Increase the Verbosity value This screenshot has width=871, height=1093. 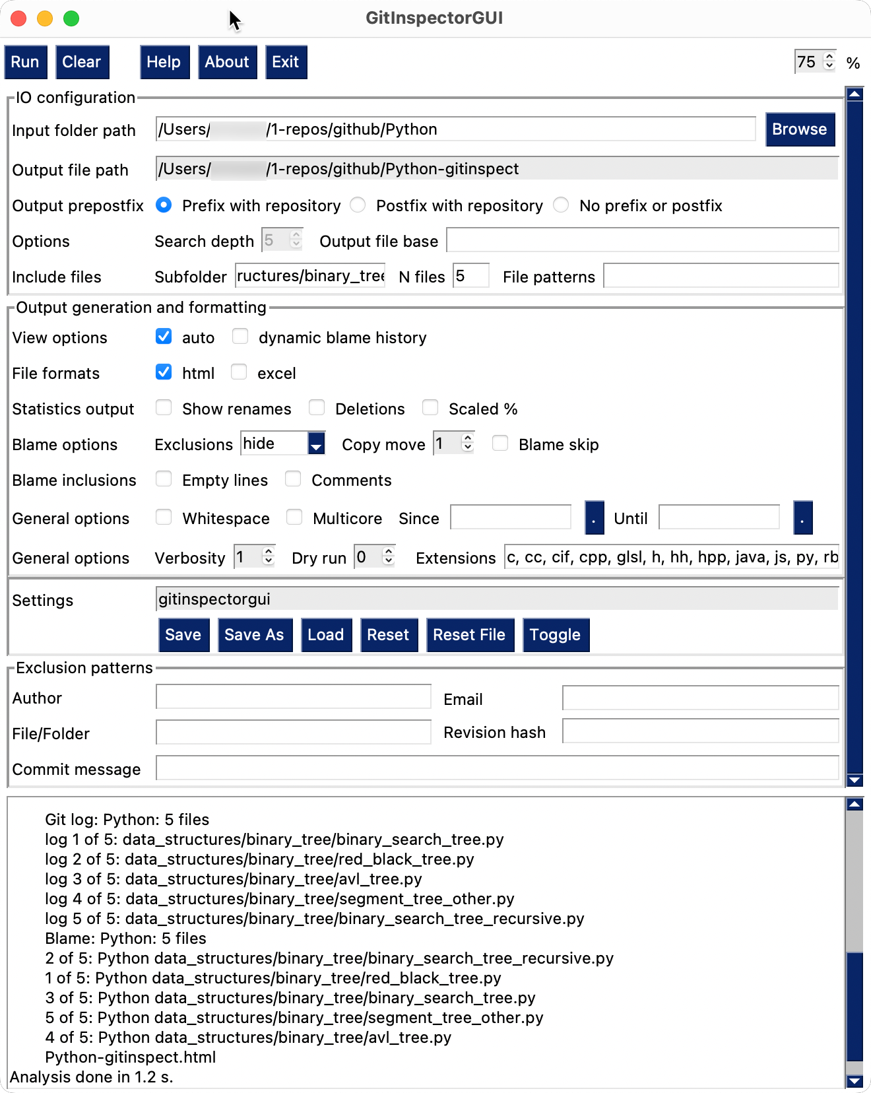269,552
